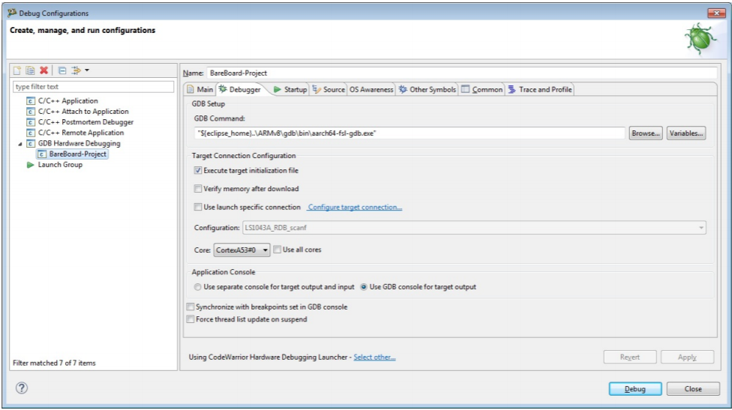Click the GDB Command path field
The height and width of the screenshot is (410, 732).
410,133
